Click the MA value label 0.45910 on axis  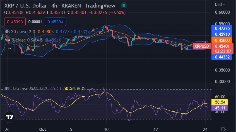tap(222, 34)
